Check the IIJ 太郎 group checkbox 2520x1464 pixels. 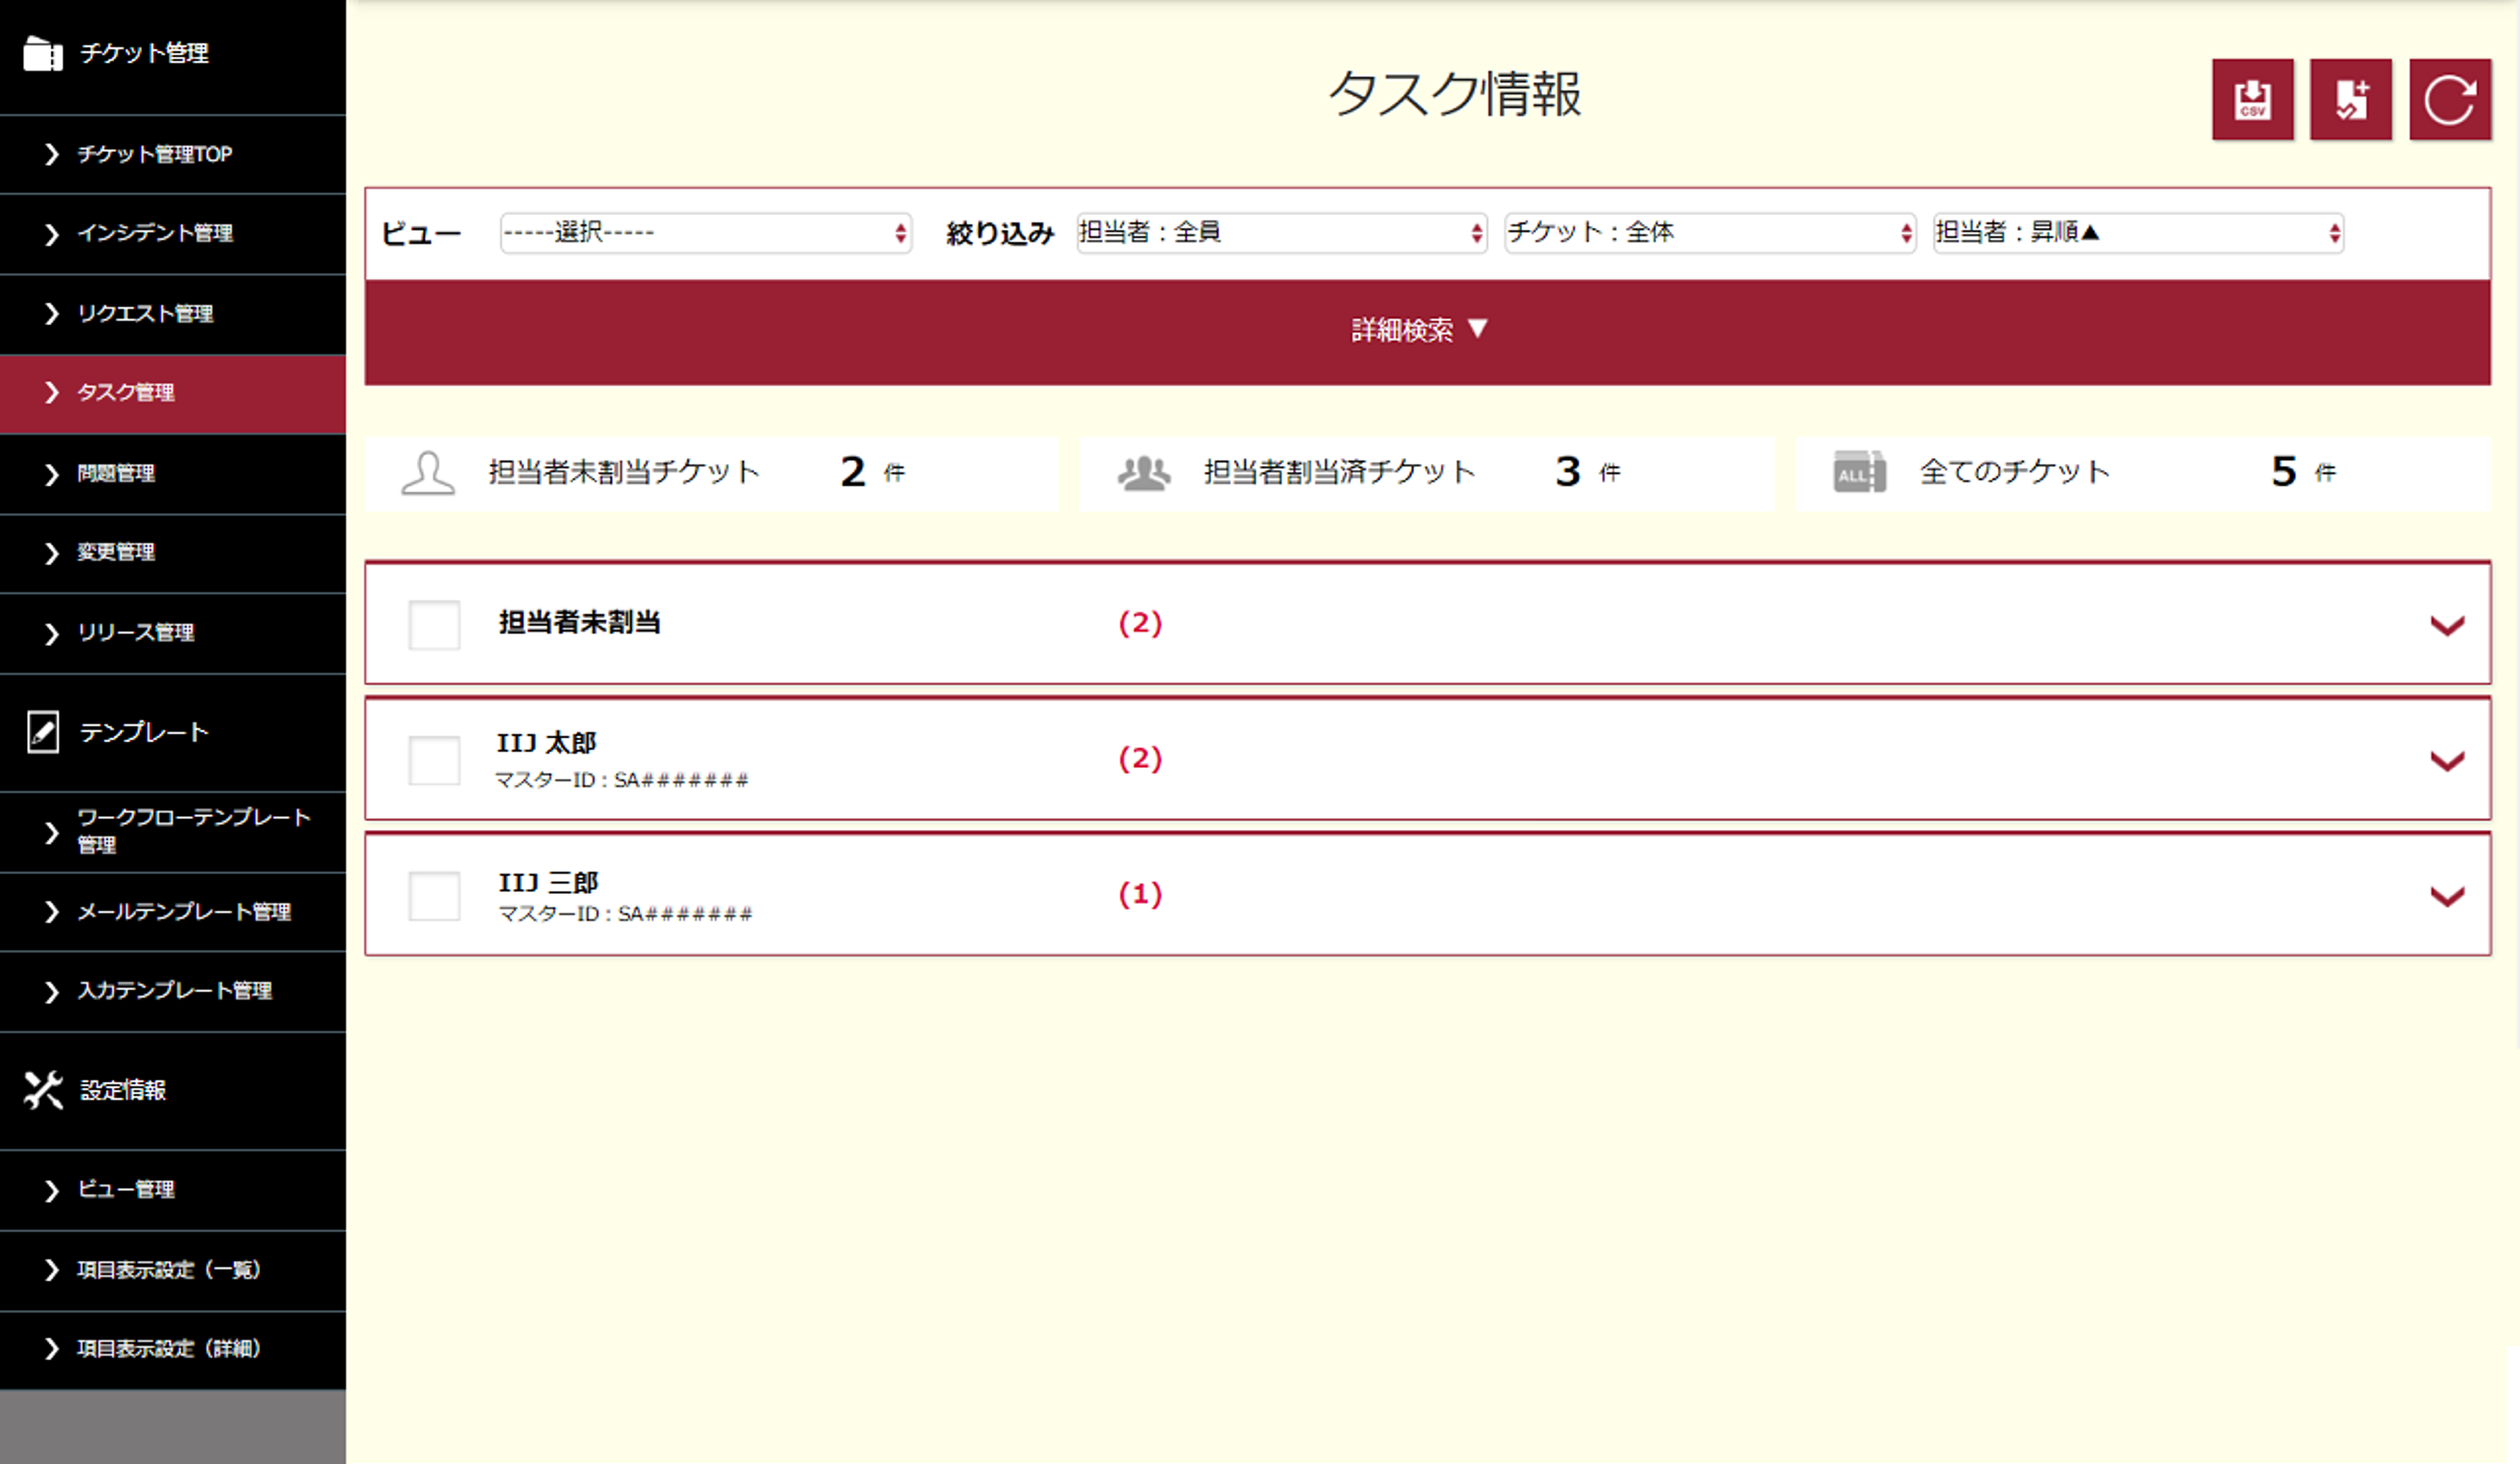coord(434,760)
